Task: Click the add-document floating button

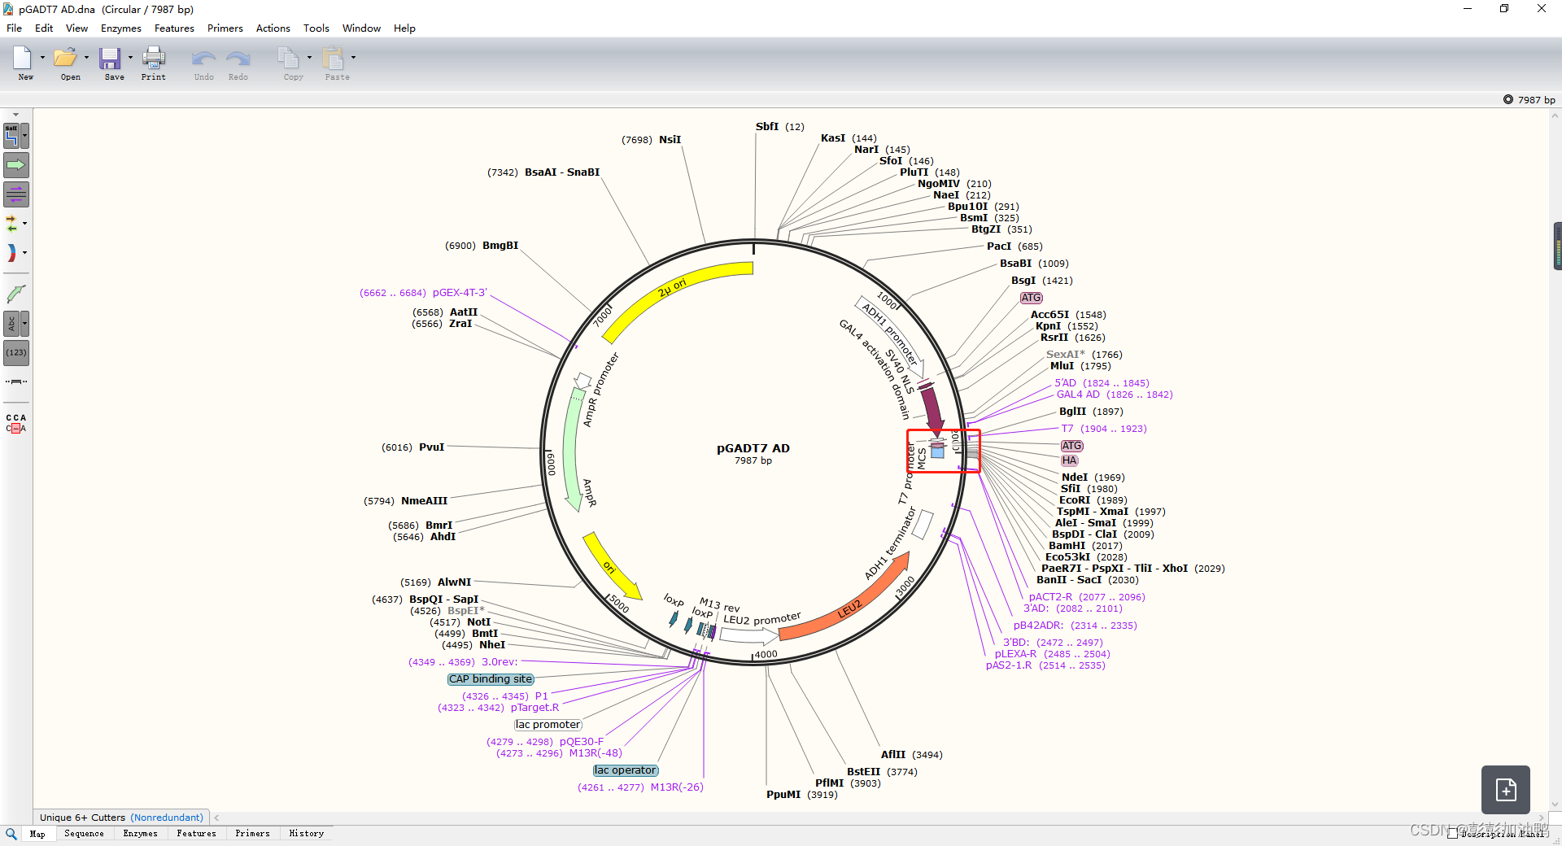Action: [x=1506, y=790]
